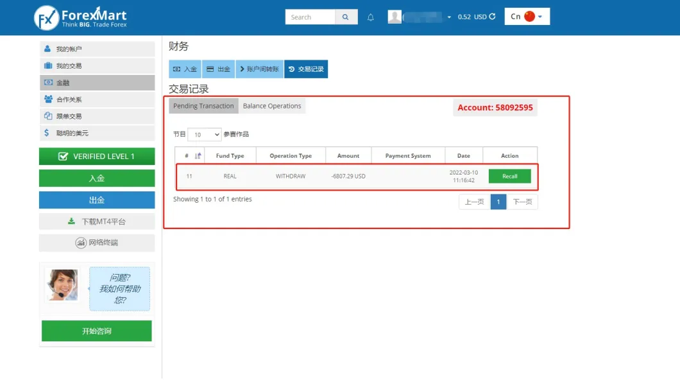
Task: Click the notification bell icon
Action: pyautogui.click(x=370, y=17)
